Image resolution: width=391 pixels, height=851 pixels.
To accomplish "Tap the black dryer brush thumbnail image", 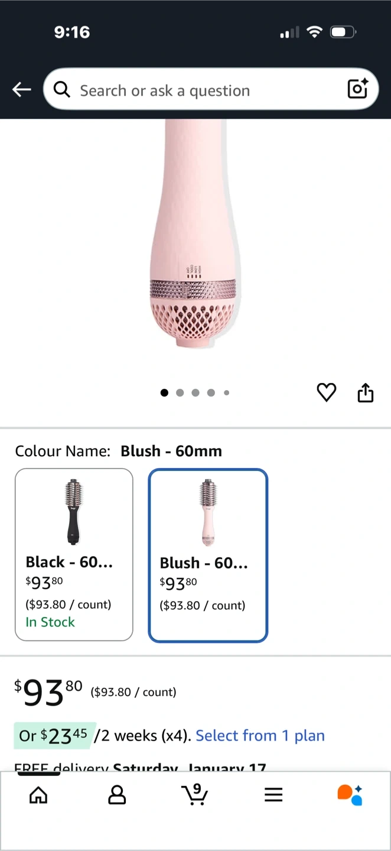I will click(x=73, y=512).
